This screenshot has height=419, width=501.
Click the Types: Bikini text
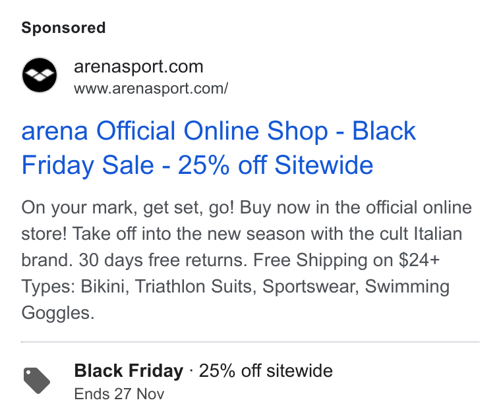[x=75, y=287]
